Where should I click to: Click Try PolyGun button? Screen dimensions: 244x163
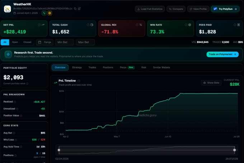(x=225, y=9)
